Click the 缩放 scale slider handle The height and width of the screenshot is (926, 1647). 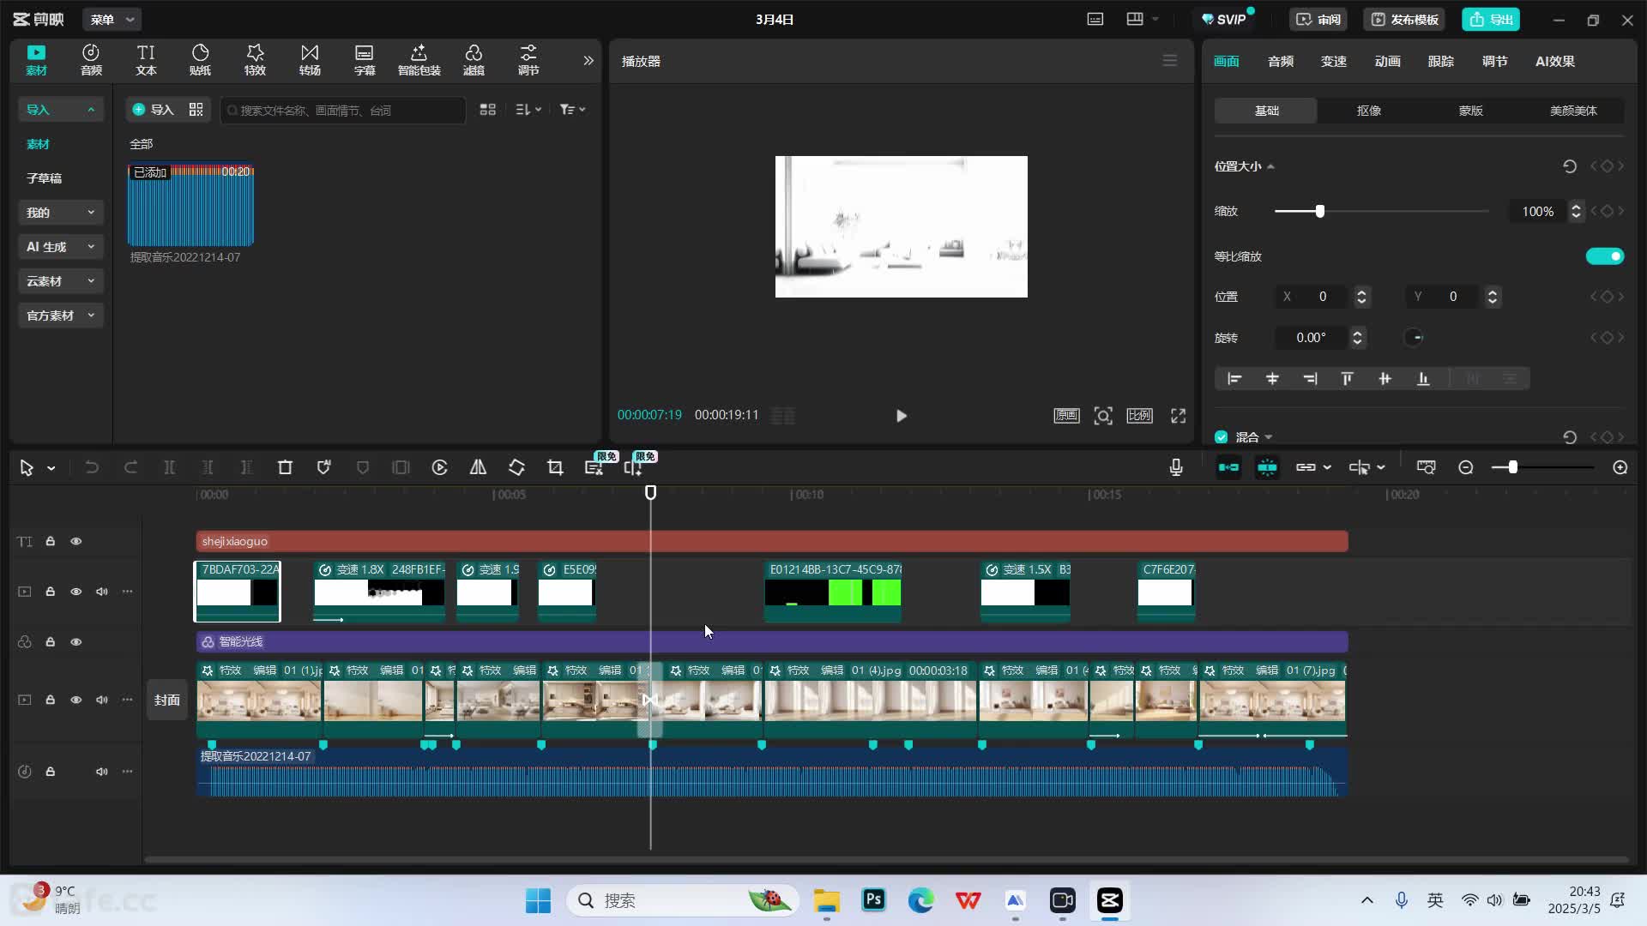(x=1319, y=212)
